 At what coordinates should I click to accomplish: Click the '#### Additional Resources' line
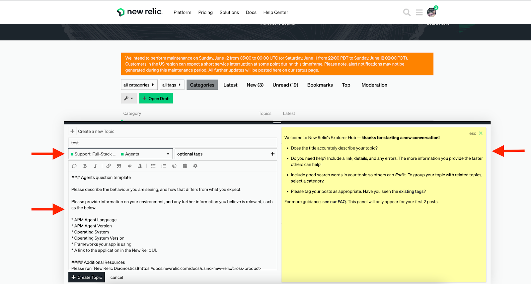pyautogui.click(x=98, y=262)
